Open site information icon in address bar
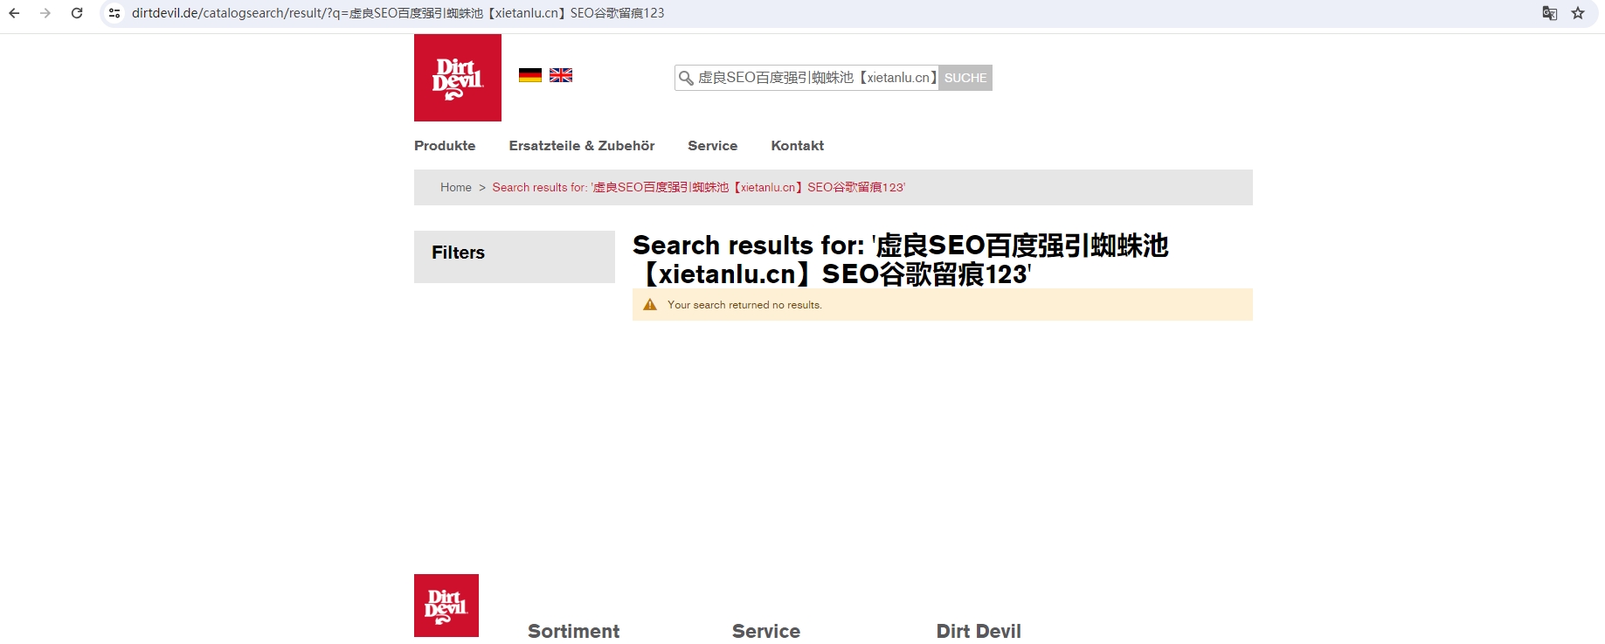 114,13
